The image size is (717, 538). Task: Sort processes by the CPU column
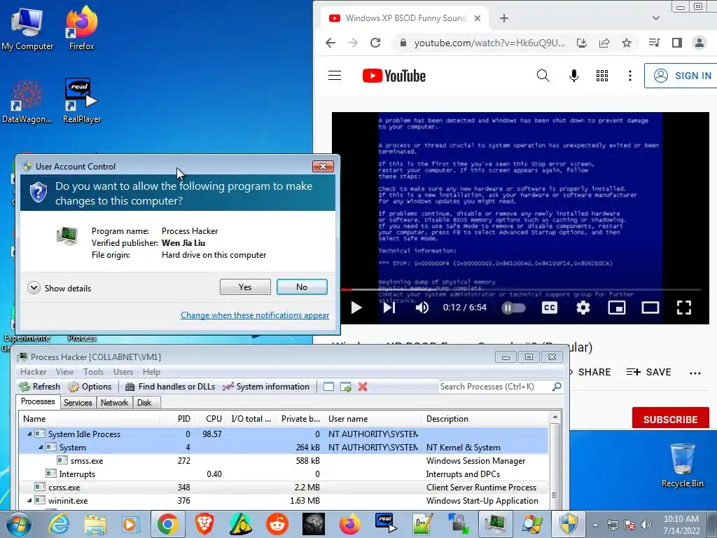point(210,419)
